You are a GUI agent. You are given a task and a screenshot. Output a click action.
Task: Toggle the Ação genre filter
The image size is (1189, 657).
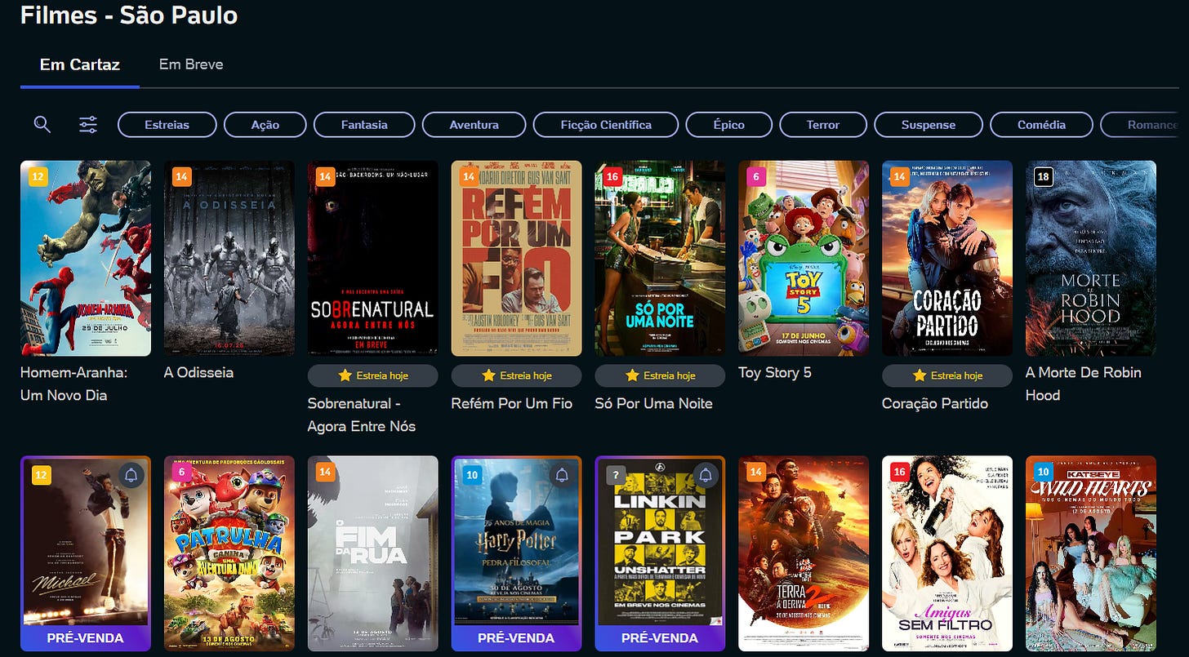265,125
